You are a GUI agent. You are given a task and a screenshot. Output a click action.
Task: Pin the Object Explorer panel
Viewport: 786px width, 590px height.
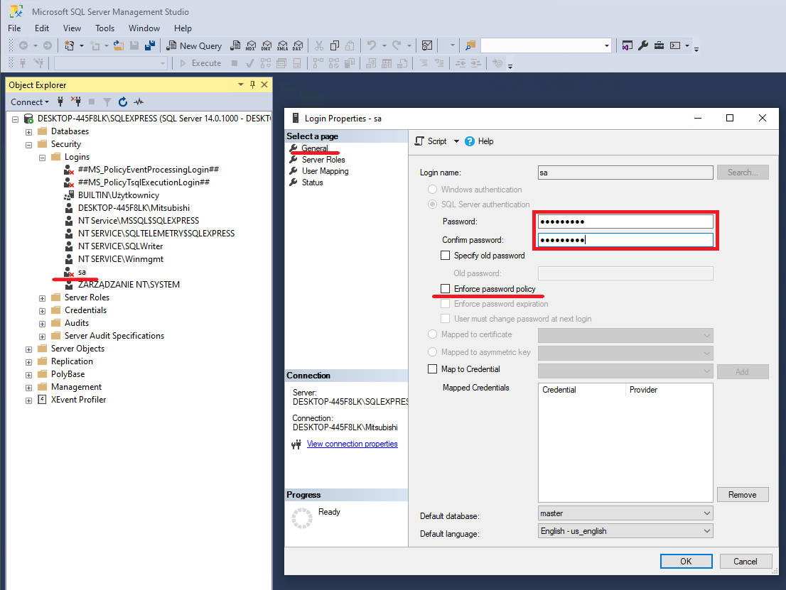[x=253, y=84]
